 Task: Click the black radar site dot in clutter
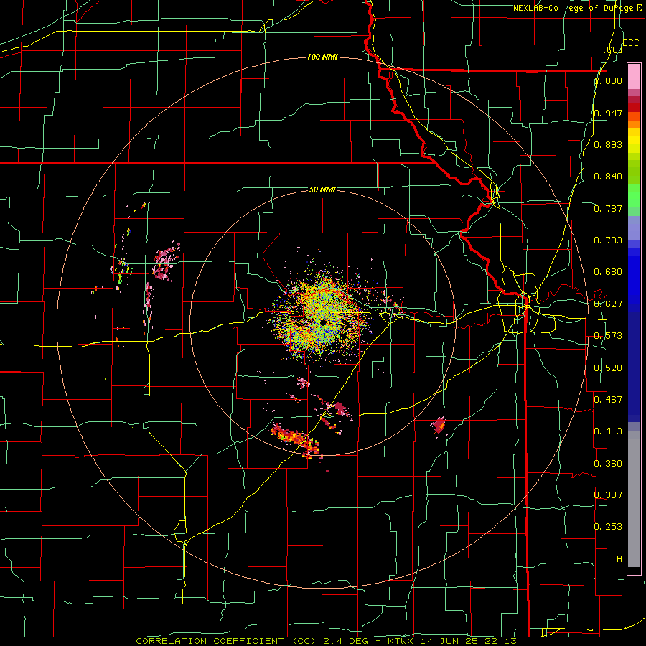pos(324,322)
